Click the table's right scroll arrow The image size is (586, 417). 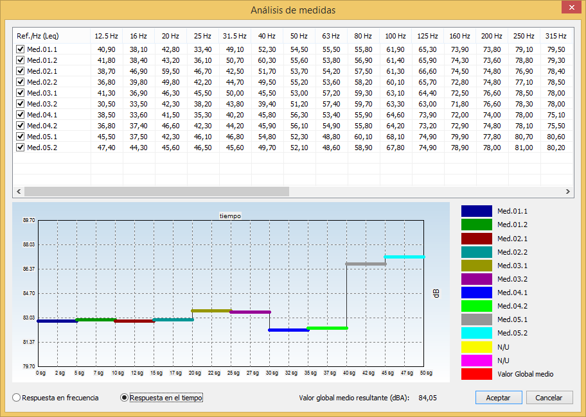[x=568, y=191]
